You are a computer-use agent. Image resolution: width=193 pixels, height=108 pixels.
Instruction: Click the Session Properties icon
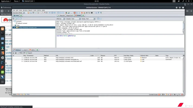pos(36,13)
